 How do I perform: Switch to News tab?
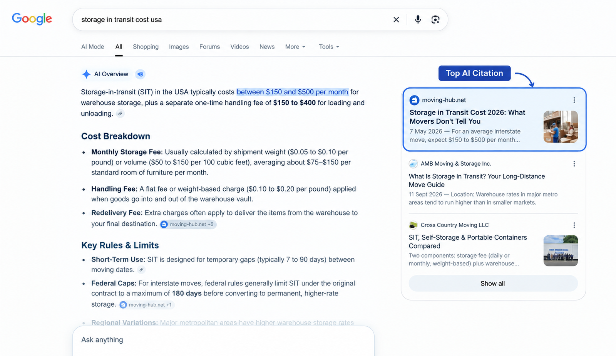click(x=267, y=47)
